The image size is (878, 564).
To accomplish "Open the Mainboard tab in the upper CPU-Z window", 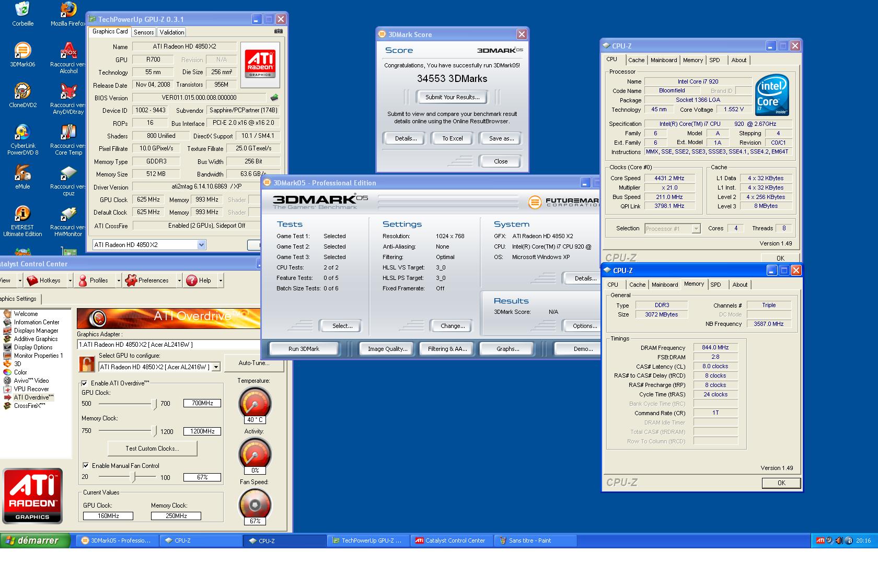I will (x=664, y=60).
